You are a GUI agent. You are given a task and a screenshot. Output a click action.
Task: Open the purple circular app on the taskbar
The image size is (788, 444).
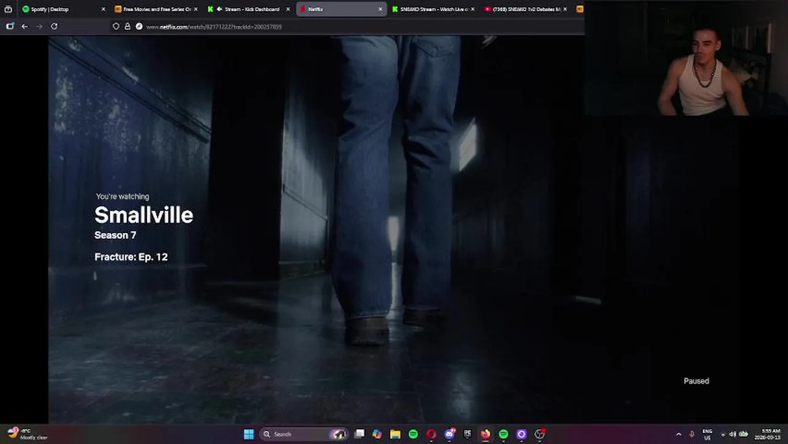click(522, 434)
